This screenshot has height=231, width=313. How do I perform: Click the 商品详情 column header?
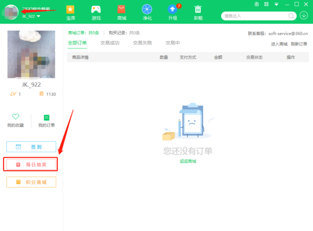point(80,57)
